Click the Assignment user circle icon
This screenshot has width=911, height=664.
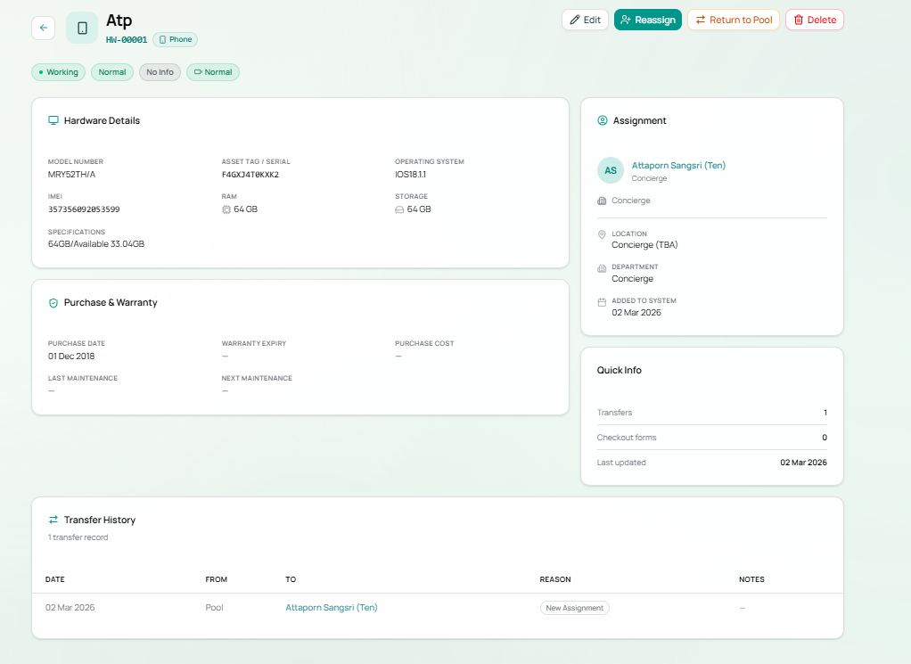[x=603, y=120]
